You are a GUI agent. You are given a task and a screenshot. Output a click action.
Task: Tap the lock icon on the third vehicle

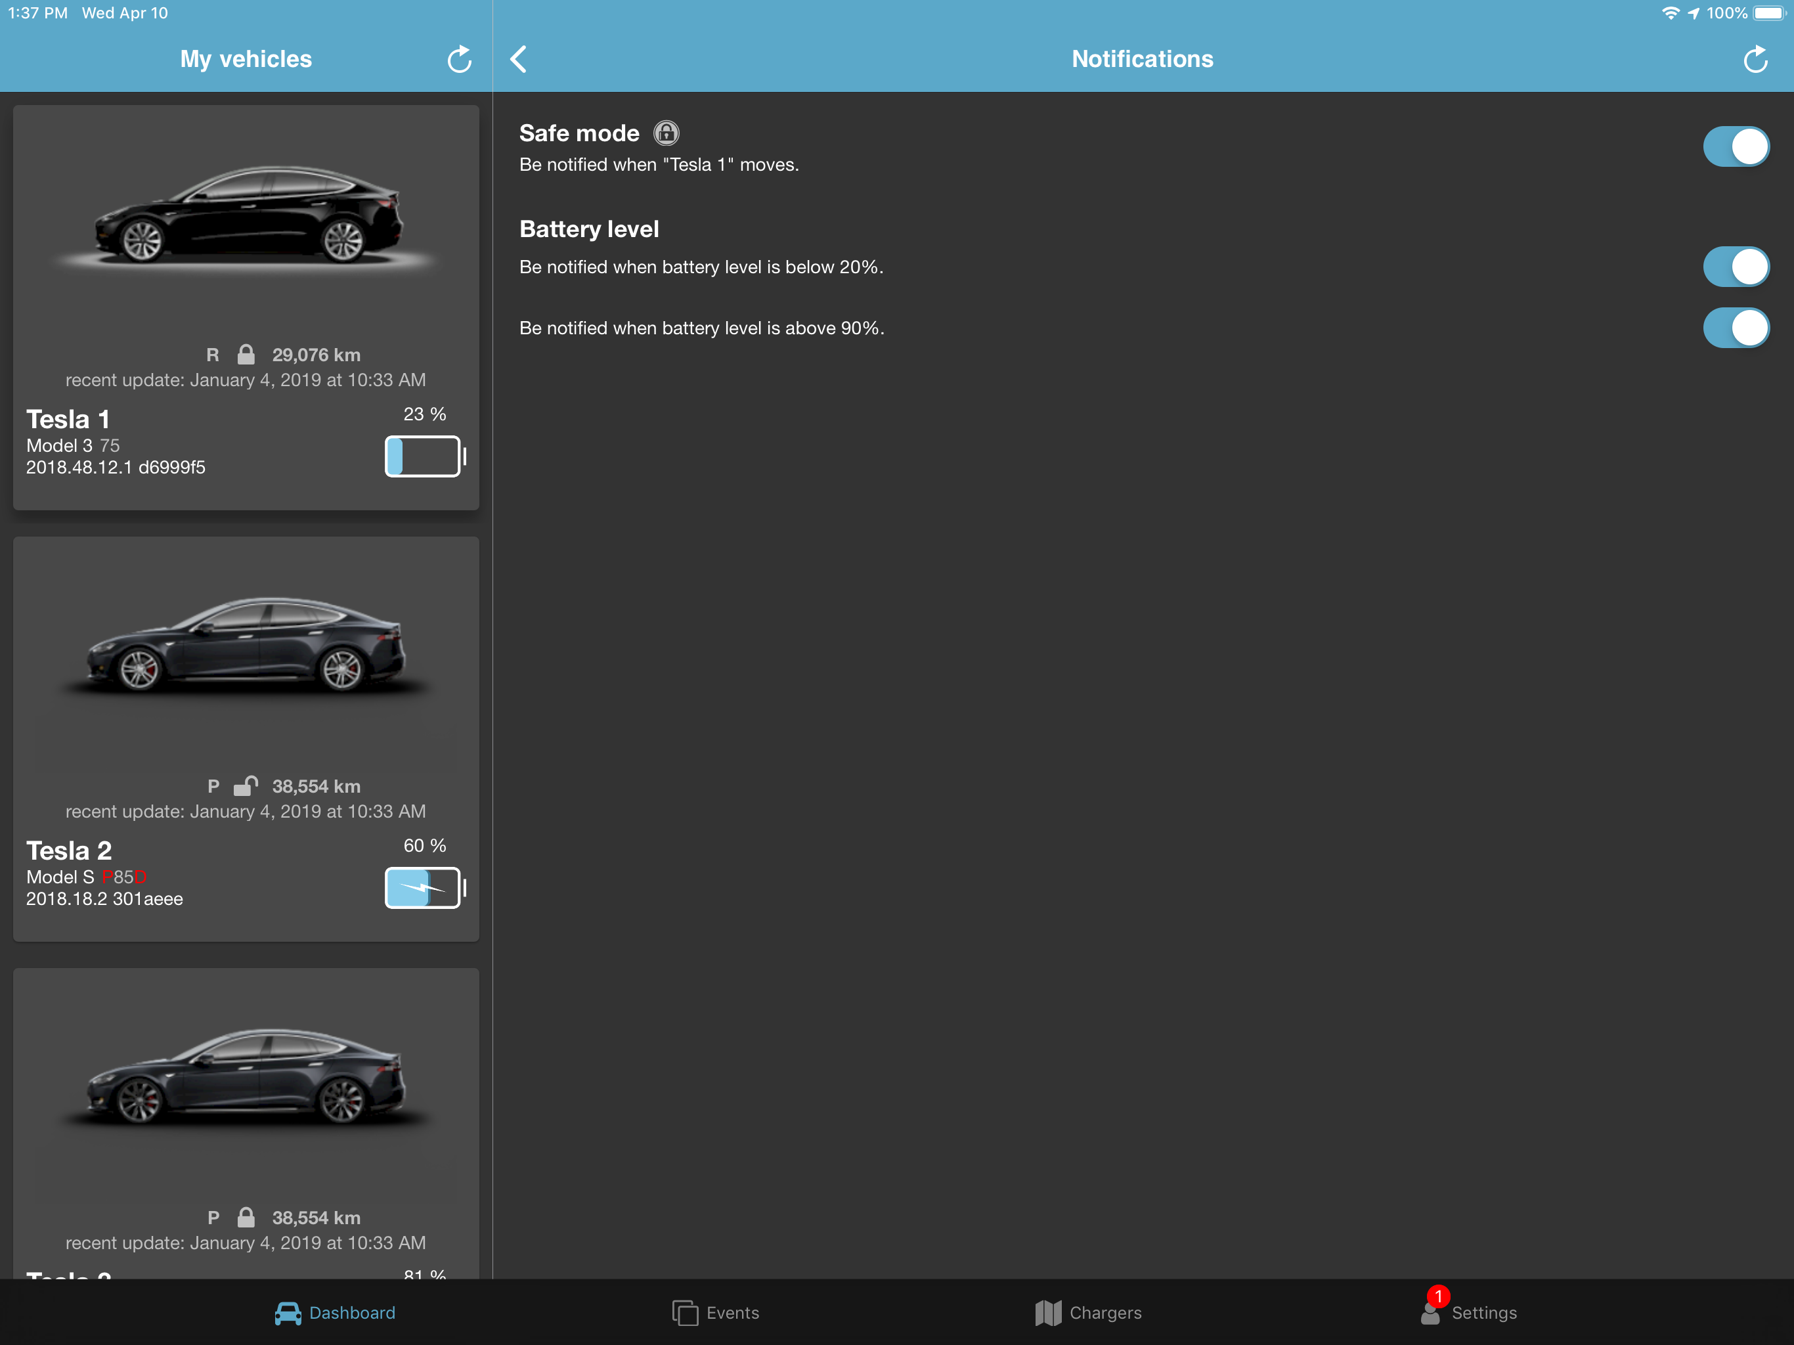click(246, 1217)
